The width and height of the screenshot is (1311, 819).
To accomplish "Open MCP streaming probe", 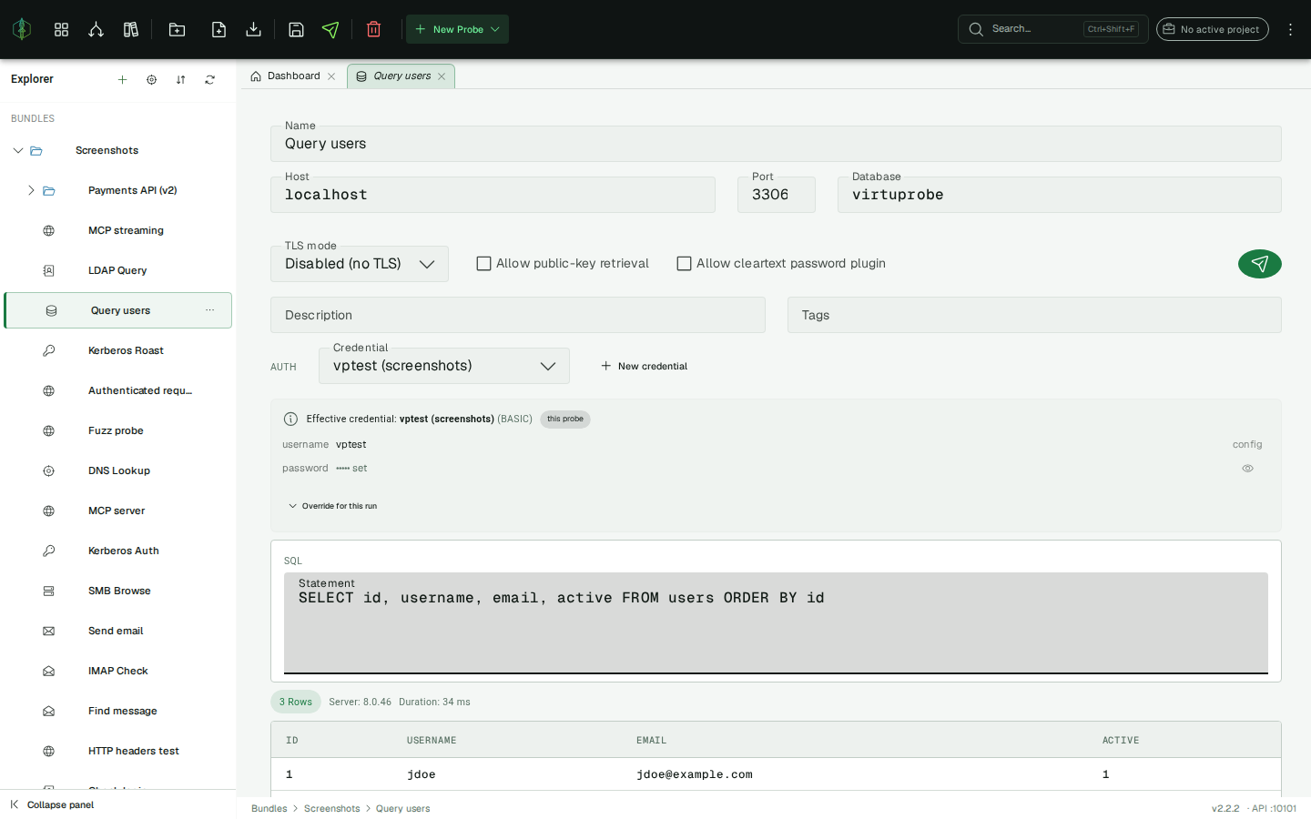I will pyautogui.click(x=118, y=230).
